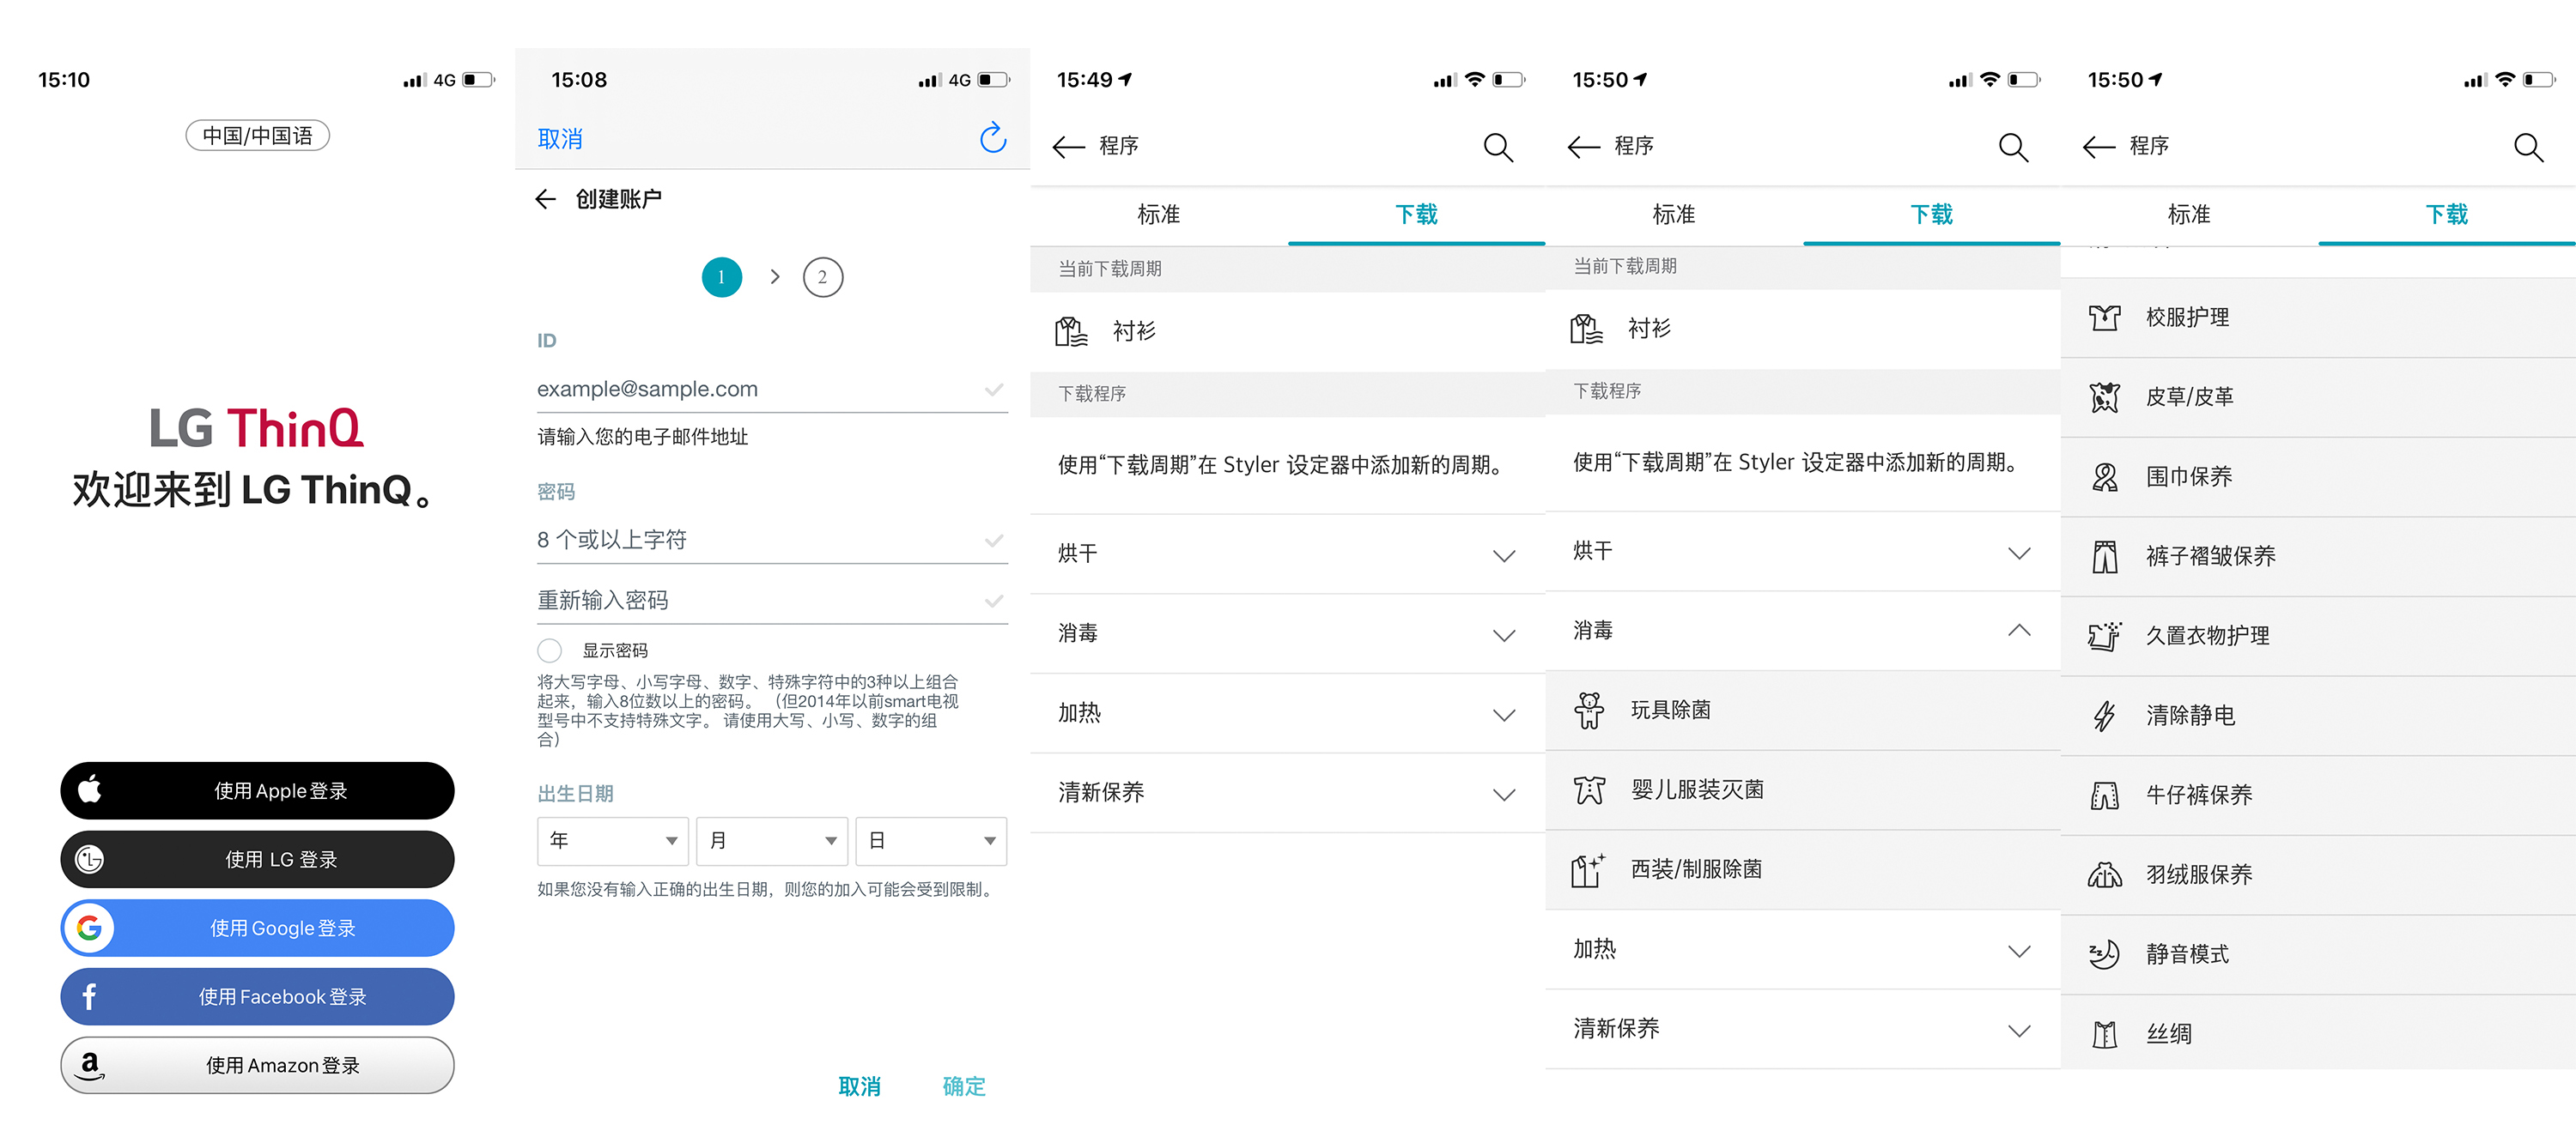2576x1137 pixels.
Task: Tap the teddy bear toy sterilization icon
Action: 1588,711
